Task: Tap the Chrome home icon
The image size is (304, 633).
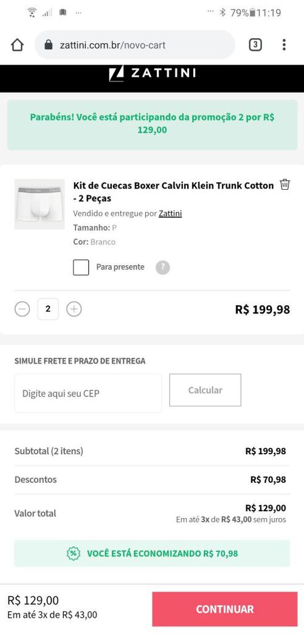Action: click(18, 45)
